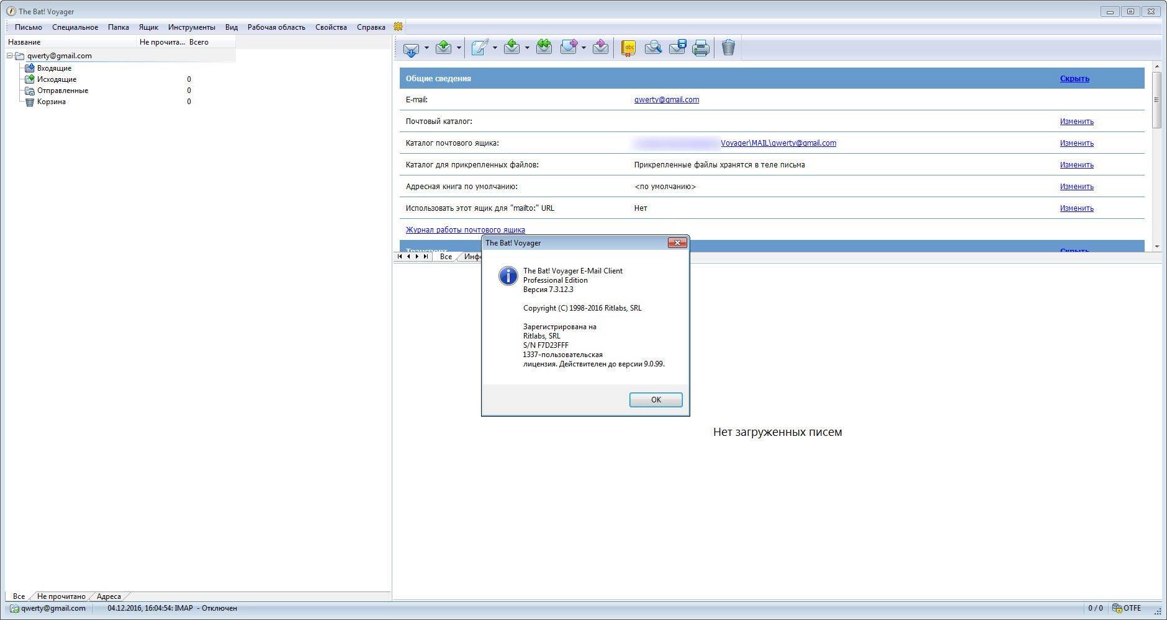Switch to the Адреса bottom tab
The height and width of the screenshot is (620, 1167).
(109, 596)
